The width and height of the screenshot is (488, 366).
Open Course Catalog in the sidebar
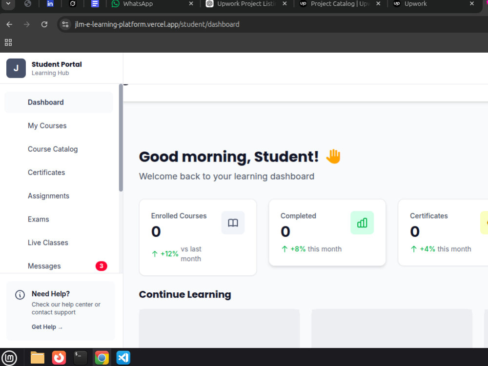tap(59, 149)
